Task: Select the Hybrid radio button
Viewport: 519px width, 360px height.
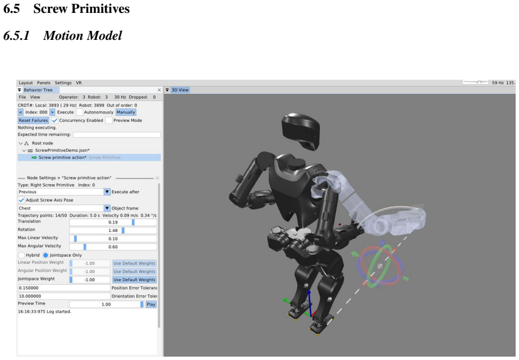Action: pyautogui.click(x=21, y=255)
